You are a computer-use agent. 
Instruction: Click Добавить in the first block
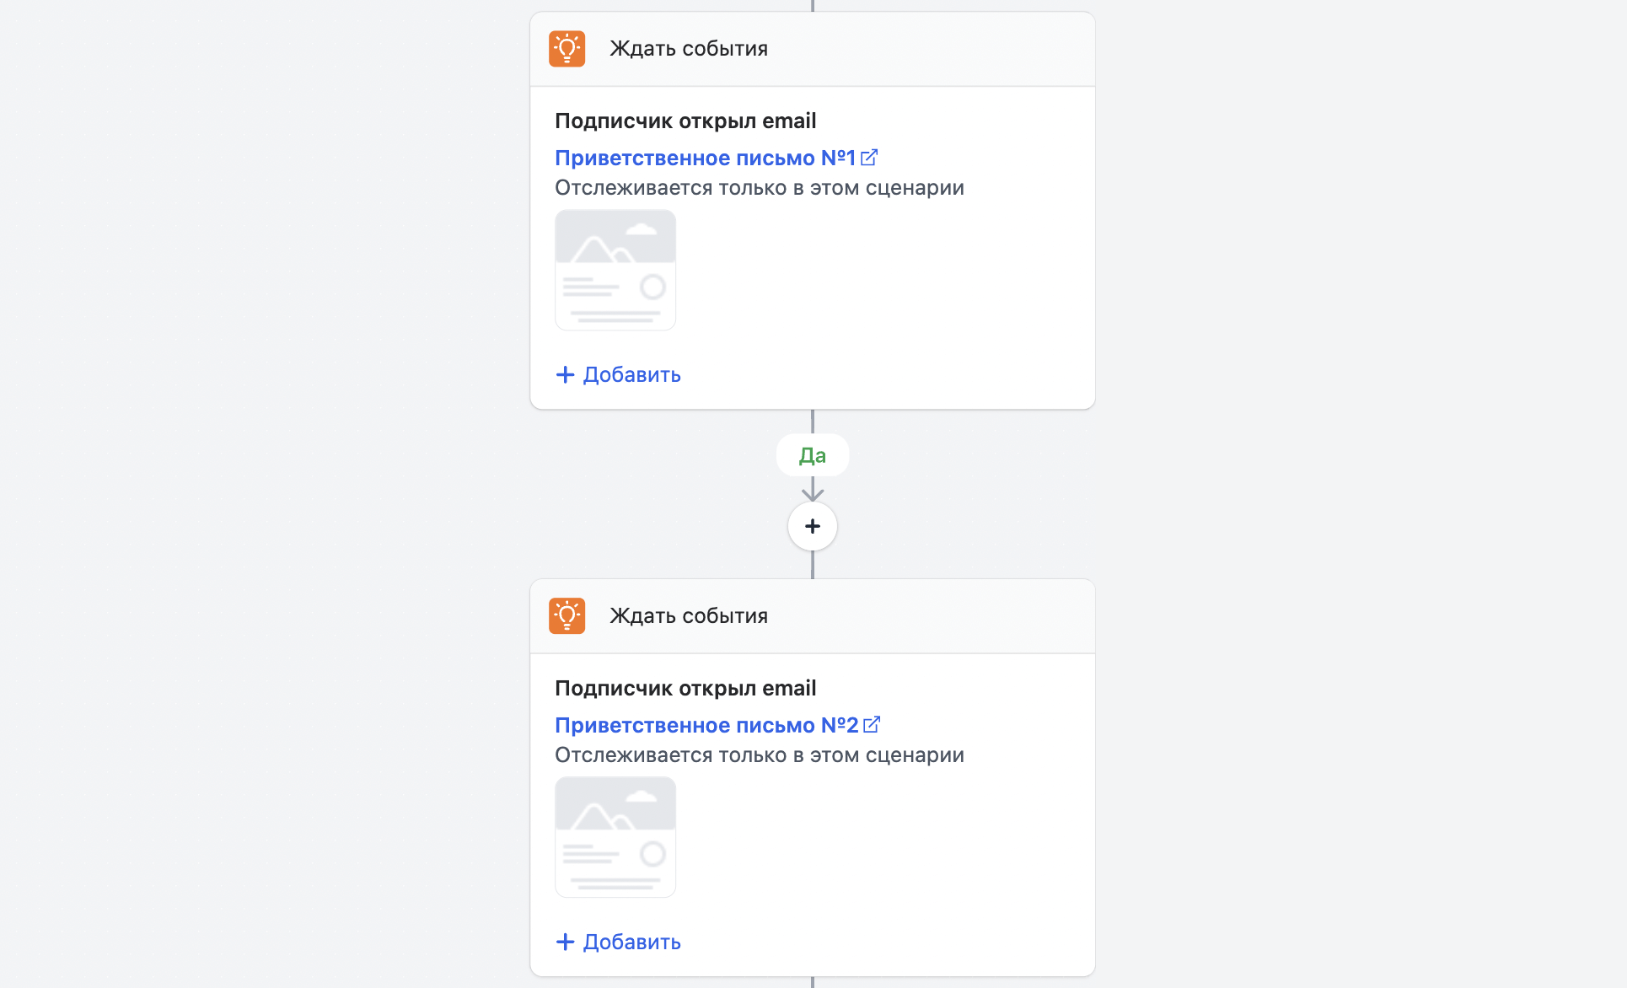coord(631,374)
